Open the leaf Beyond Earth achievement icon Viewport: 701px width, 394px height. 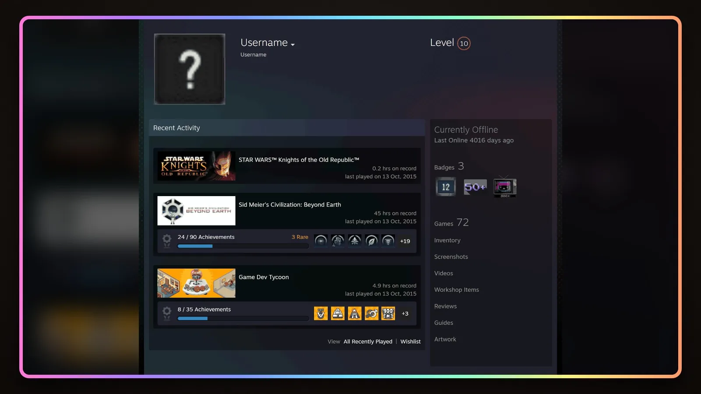(372, 241)
